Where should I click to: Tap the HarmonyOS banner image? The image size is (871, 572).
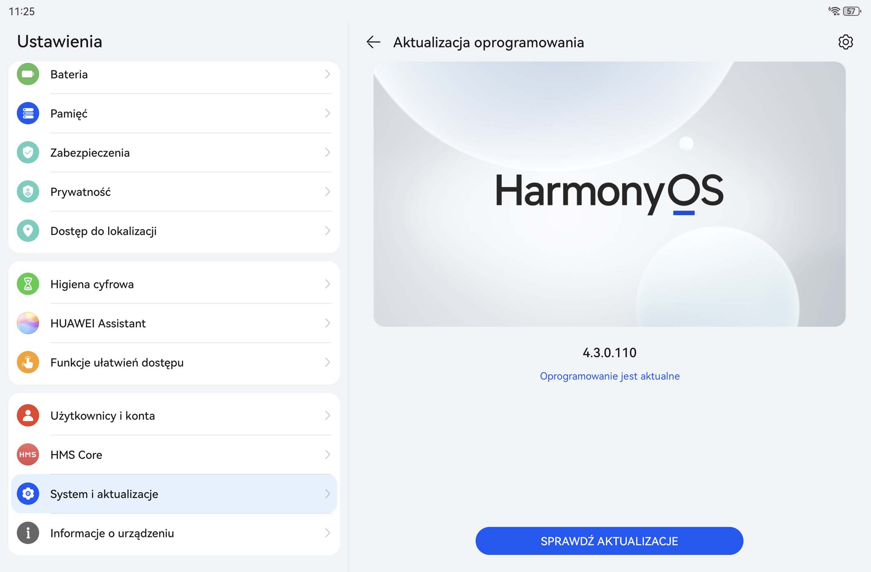(609, 194)
